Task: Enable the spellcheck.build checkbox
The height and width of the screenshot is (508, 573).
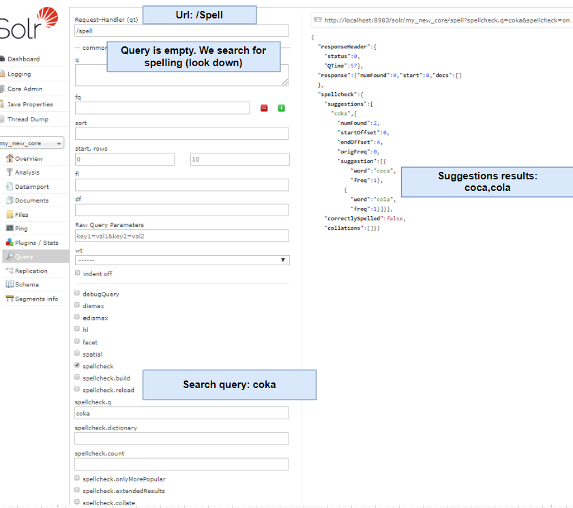Action: (x=77, y=377)
